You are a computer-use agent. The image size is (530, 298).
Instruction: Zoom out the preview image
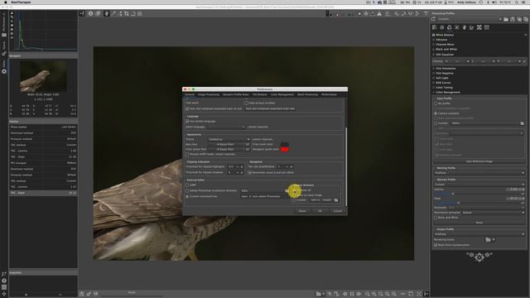pyautogui.click(x=367, y=294)
